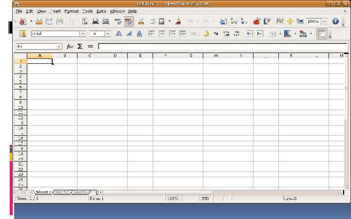Select column H header
This screenshot has height=219, width=351.
click(216, 55)
